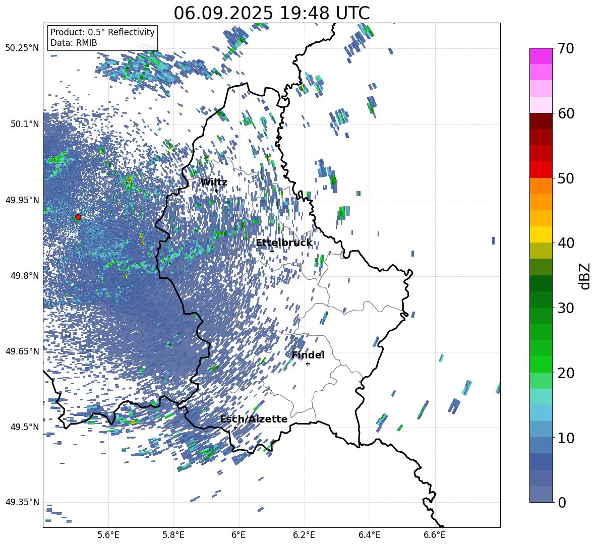Click the 49.8°N latitude label
This screenshot has width=597, height=545.
coord(25,276)
